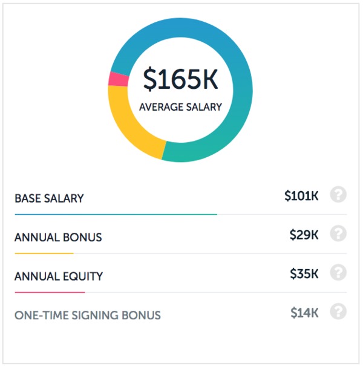Click the One-Time Signing Bonus help icon
The height and width of the screenshot is (367, 363).
(338, 311)
